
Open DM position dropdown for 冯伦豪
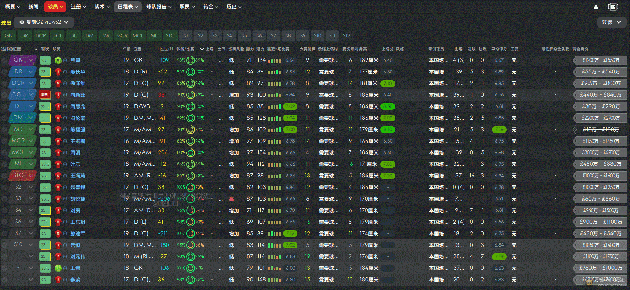(23, 118)
